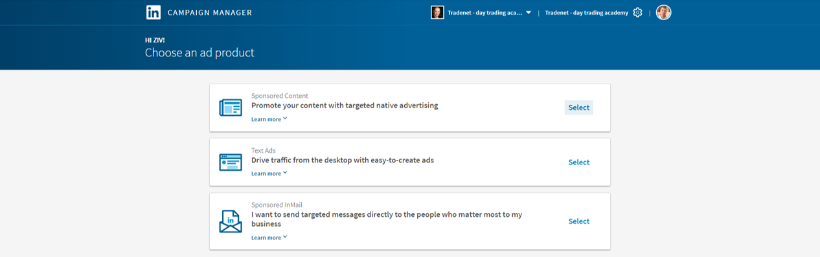Expand Learn more under Sponsored InMail

point(269,238)
